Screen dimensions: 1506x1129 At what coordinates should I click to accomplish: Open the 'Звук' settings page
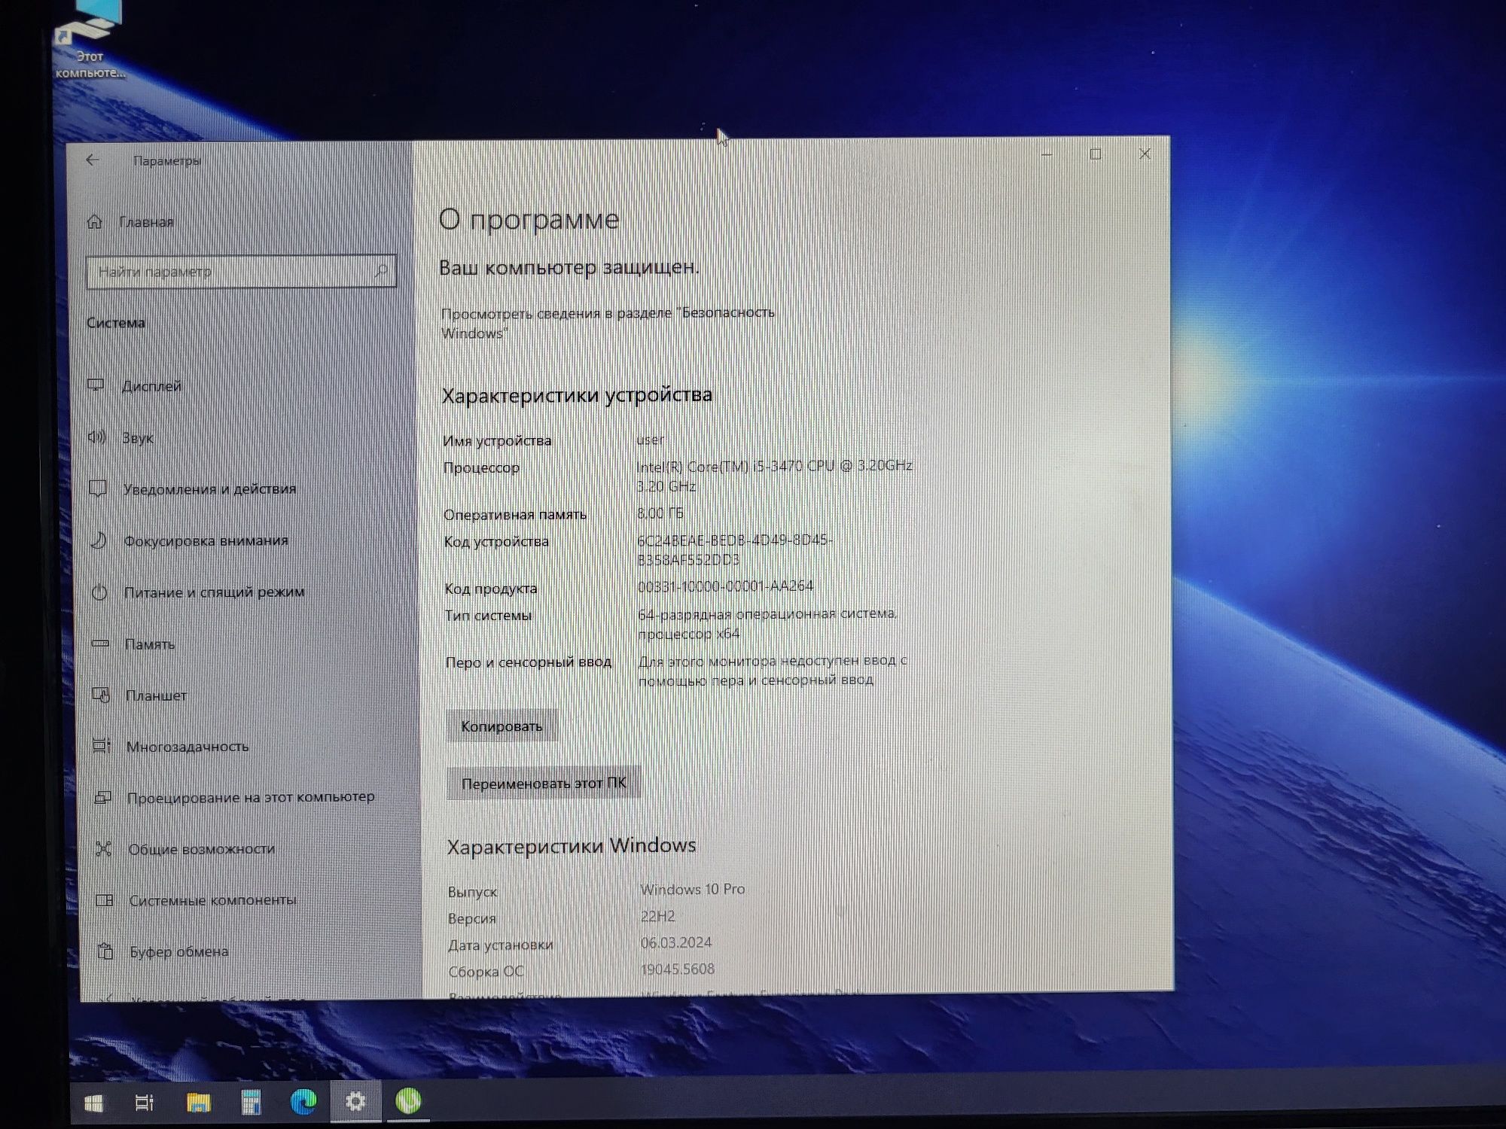point(138,437)
